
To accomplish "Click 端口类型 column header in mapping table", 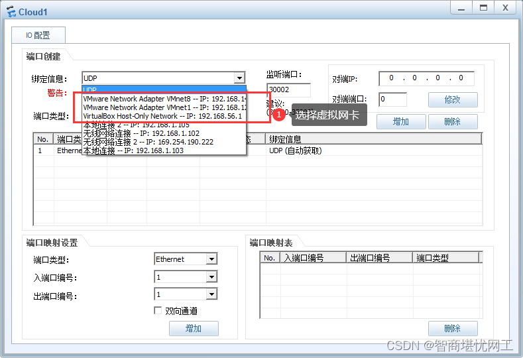I will click(x=446, y=258).
